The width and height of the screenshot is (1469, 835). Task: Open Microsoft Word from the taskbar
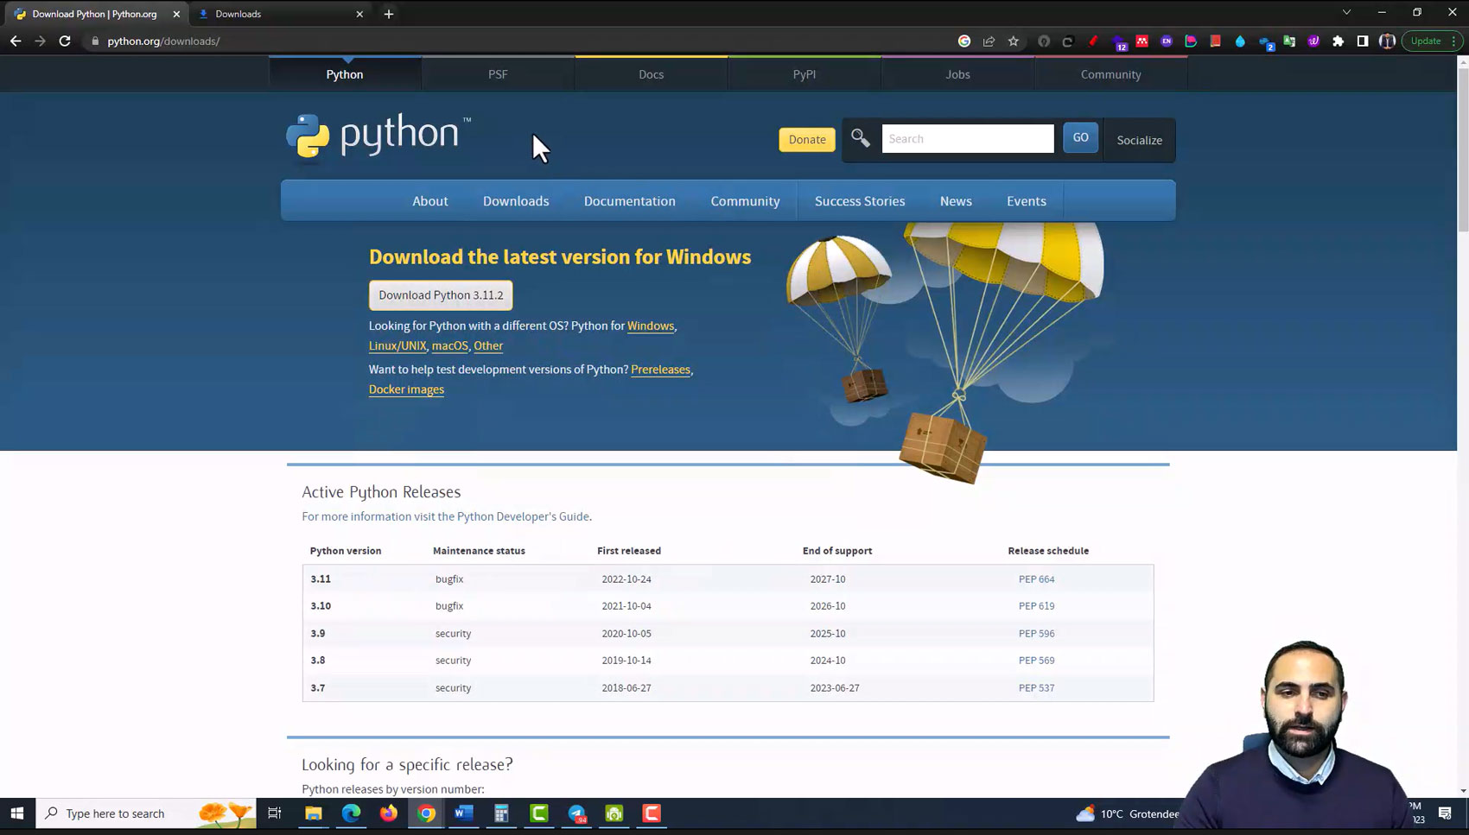(x=464, y=813)
